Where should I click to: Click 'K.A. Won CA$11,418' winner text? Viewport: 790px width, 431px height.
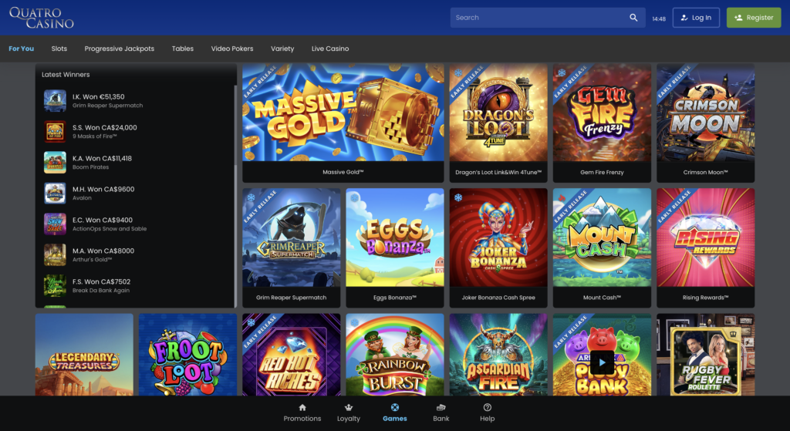click(x=103, y=158)
